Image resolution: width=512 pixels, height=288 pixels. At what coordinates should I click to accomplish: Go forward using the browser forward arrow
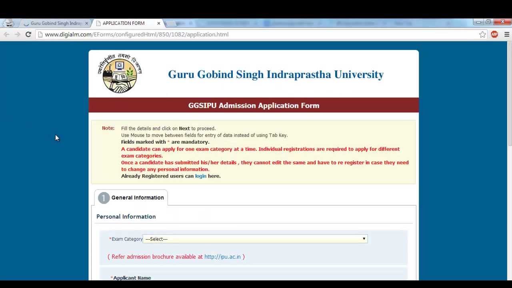coord(17,34)
